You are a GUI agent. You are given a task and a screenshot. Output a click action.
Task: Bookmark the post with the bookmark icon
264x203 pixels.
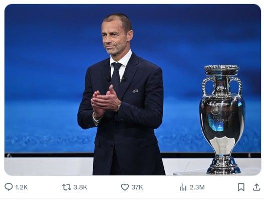click(241, 187)
